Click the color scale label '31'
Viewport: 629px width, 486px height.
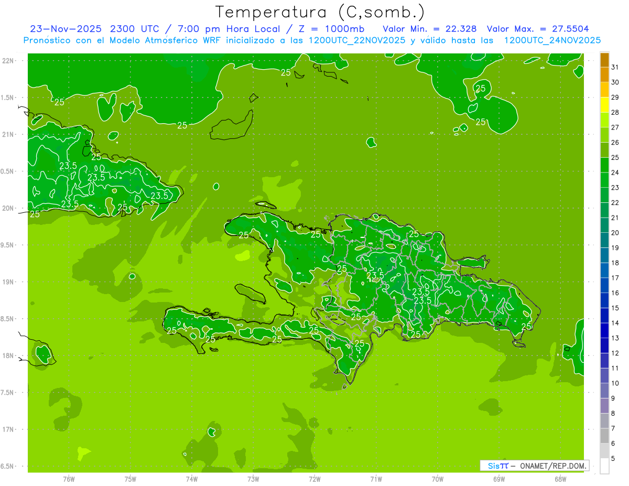pos(615,67)
